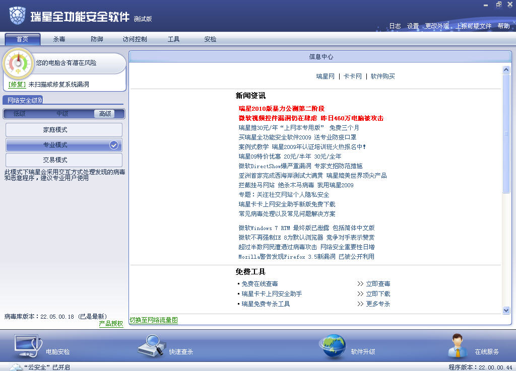Open the 访问控制 tab
Viewport: 516px width, 371px height.
point(135,39)
